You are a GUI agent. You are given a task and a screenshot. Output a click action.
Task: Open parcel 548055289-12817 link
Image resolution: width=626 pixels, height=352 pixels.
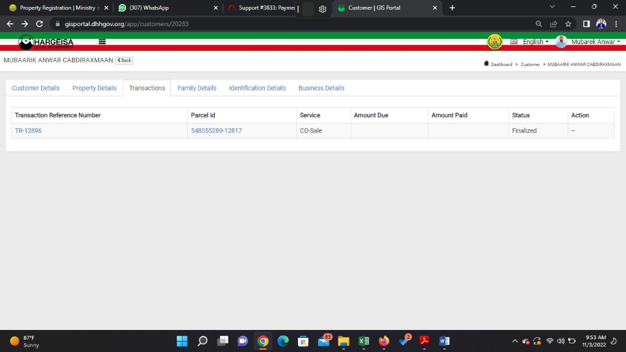click(216, 130)
